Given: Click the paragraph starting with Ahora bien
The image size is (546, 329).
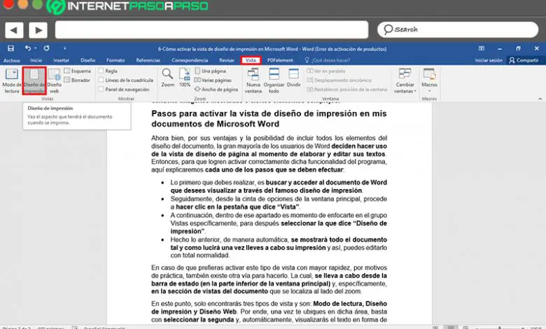Looking at the screenshot, I should (x=269, y=154).
